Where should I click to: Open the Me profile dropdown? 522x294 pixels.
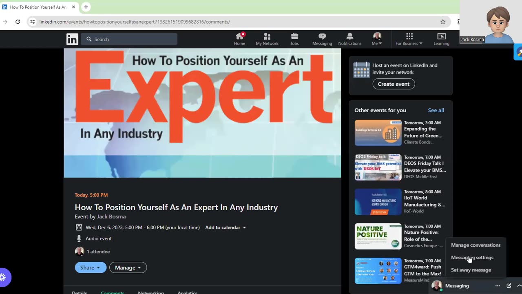(377, 39)
